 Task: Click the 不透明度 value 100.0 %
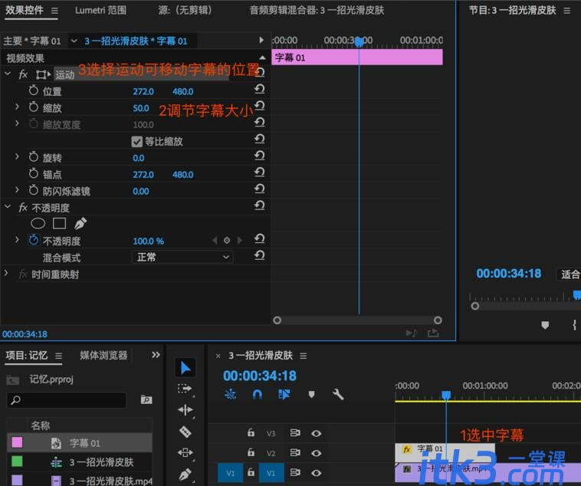pos(148,241)
